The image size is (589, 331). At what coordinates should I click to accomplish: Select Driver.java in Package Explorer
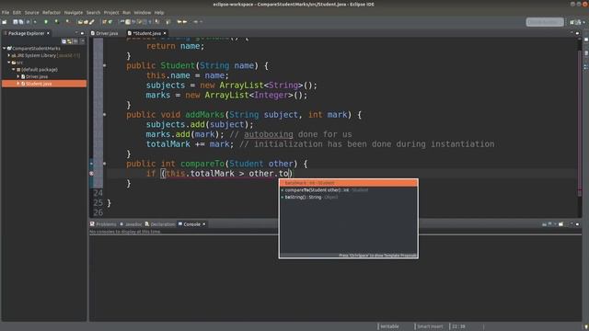[x=37, y=76]
